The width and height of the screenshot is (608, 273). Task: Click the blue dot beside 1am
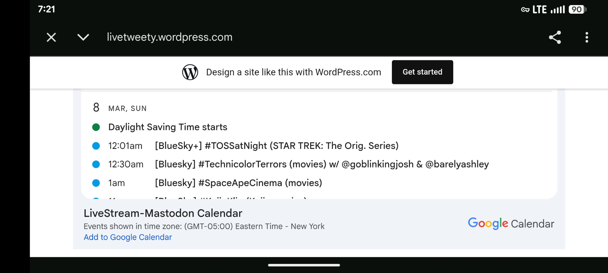pos(96,183)
